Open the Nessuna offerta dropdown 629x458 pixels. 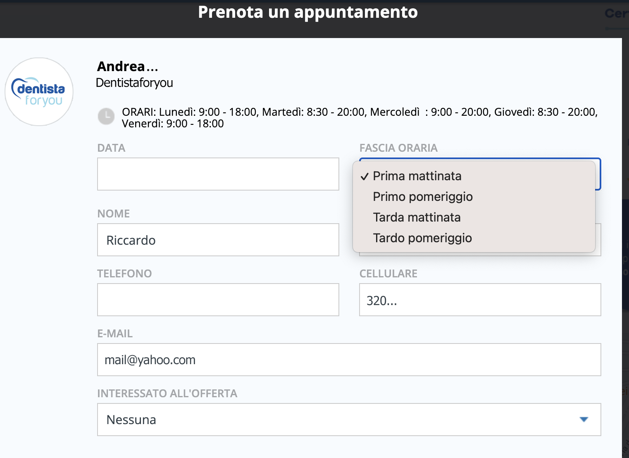tap(348, 420)
